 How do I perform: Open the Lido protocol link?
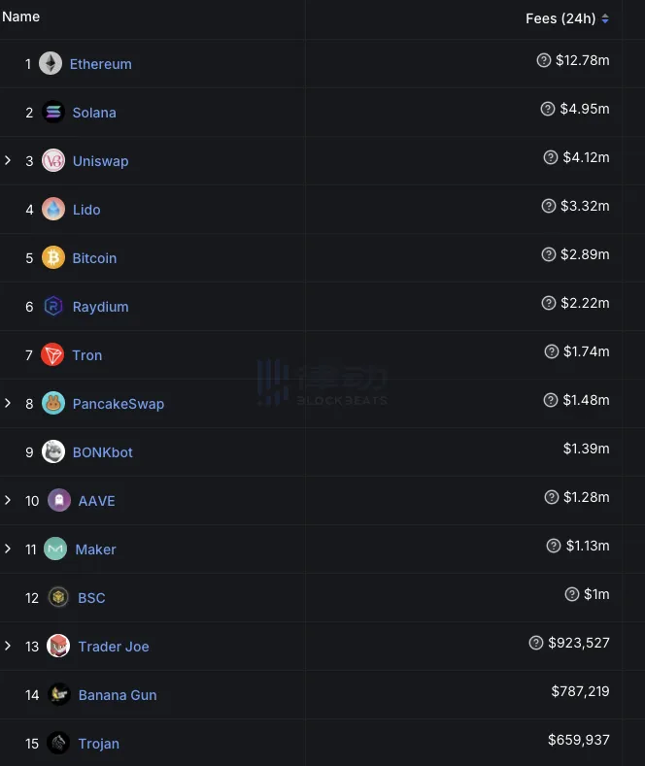(86, 210)
